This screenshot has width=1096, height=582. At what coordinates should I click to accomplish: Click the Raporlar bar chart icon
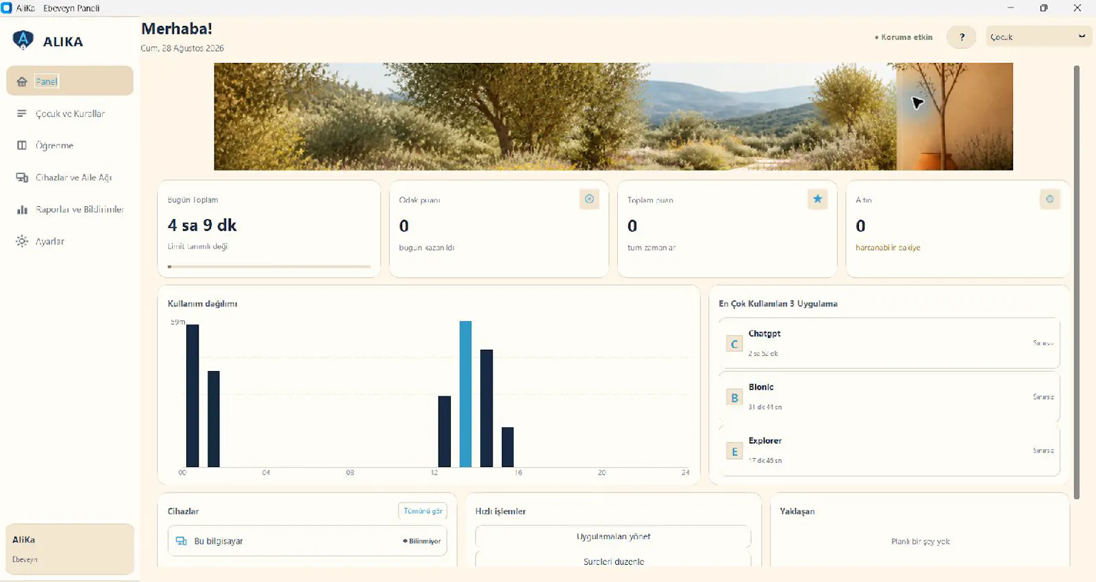point(22,210)
